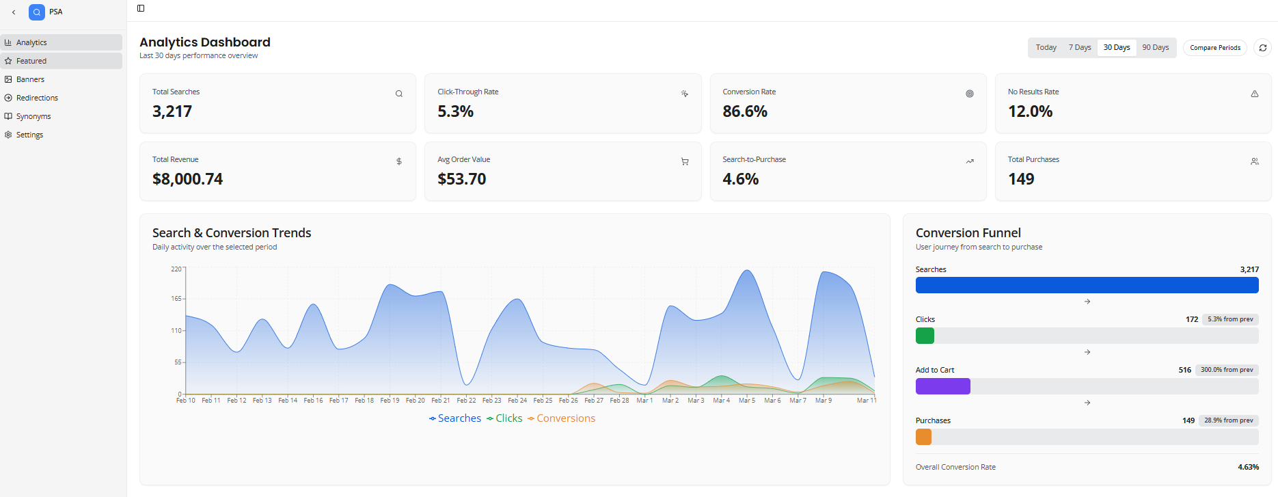
Task: Click the pointer icon on Click-Through Rate card
Action: click(685, 94)
